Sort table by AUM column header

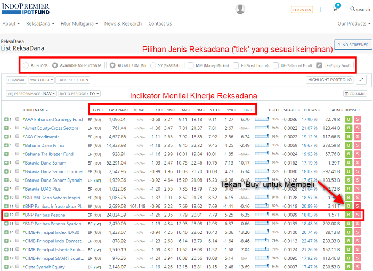coord(337,110)
